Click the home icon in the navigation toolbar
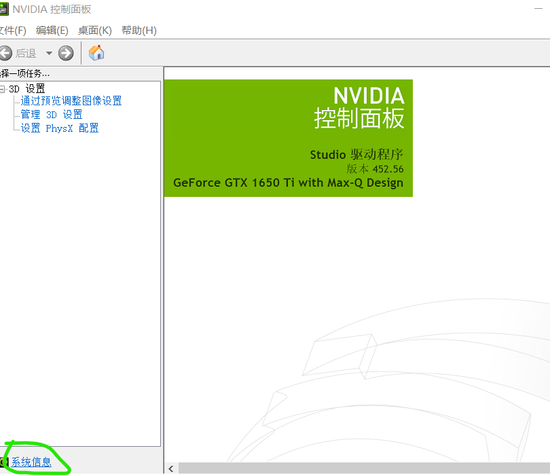Viewport: 550px width, 476px height. [96, 52]
